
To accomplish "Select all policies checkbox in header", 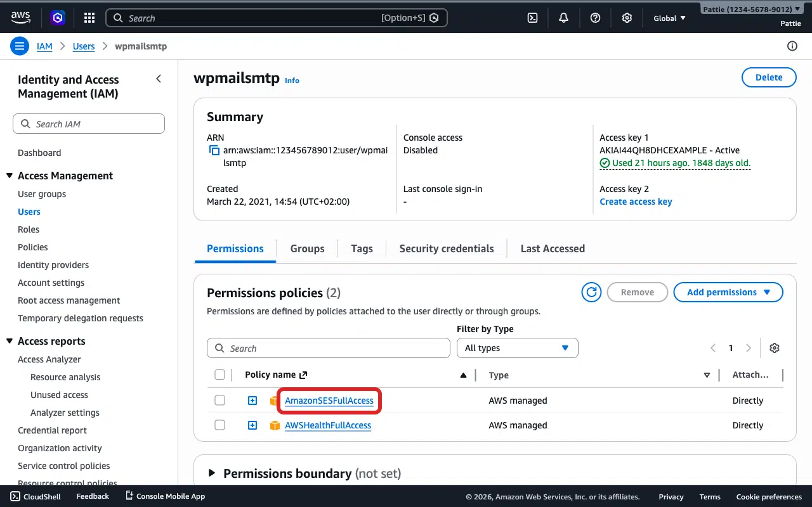I will click(219, 375).
